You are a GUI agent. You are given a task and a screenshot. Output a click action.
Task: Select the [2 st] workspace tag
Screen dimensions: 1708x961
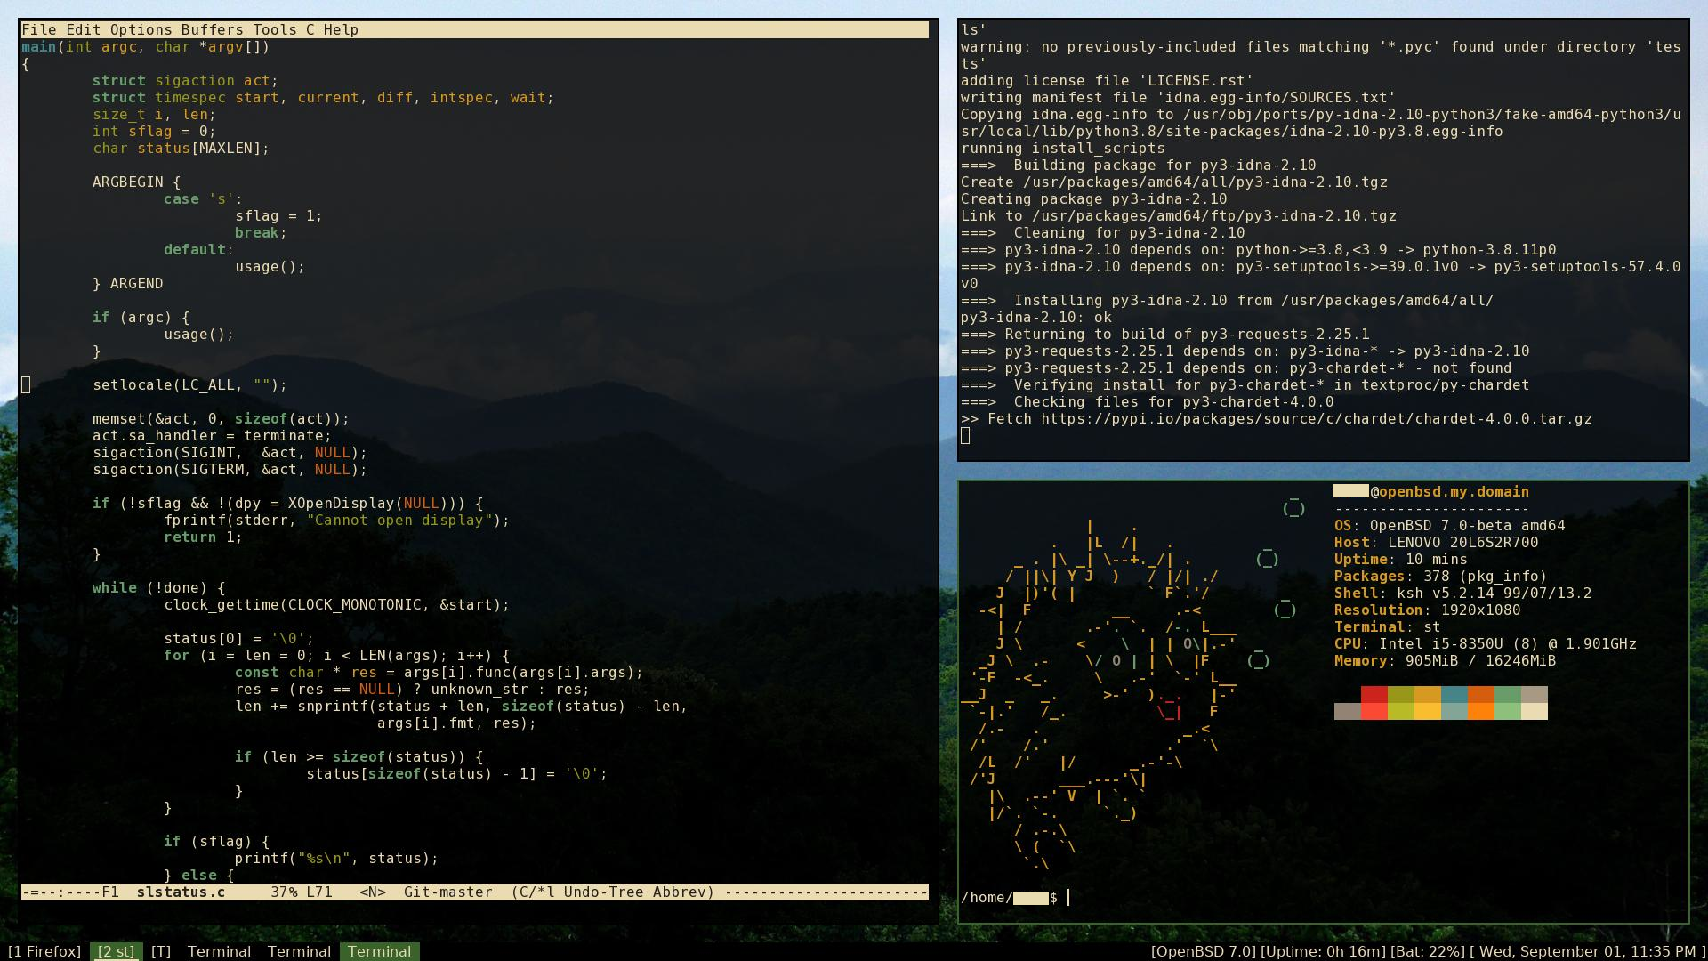(x=117, y=951)
